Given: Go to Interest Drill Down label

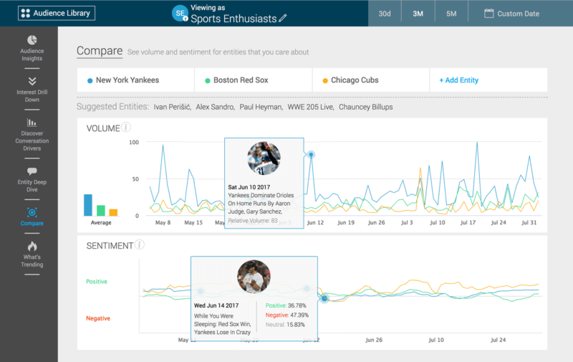Looking at the screenshot, I should point(32,96).
